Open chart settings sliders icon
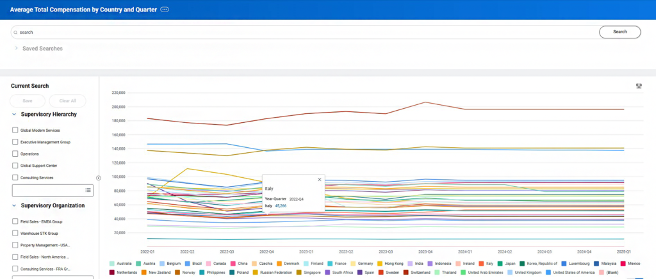This screenshot has height=279, width=656. click(639, 86)
